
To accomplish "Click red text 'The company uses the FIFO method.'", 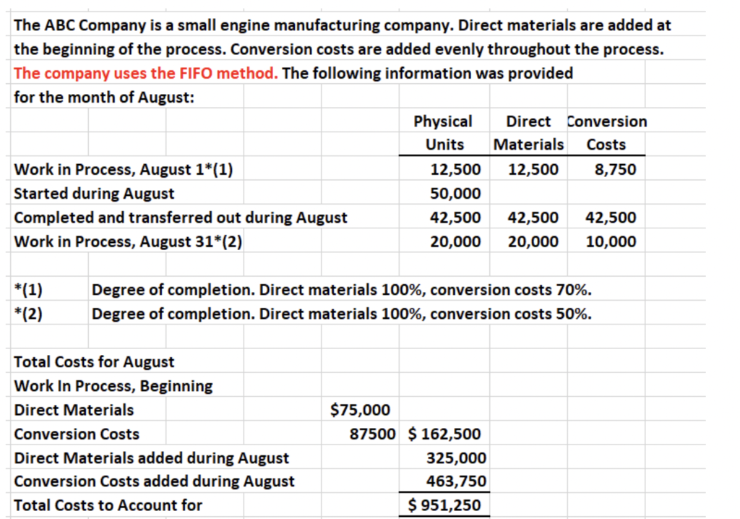I will point(146,73).
